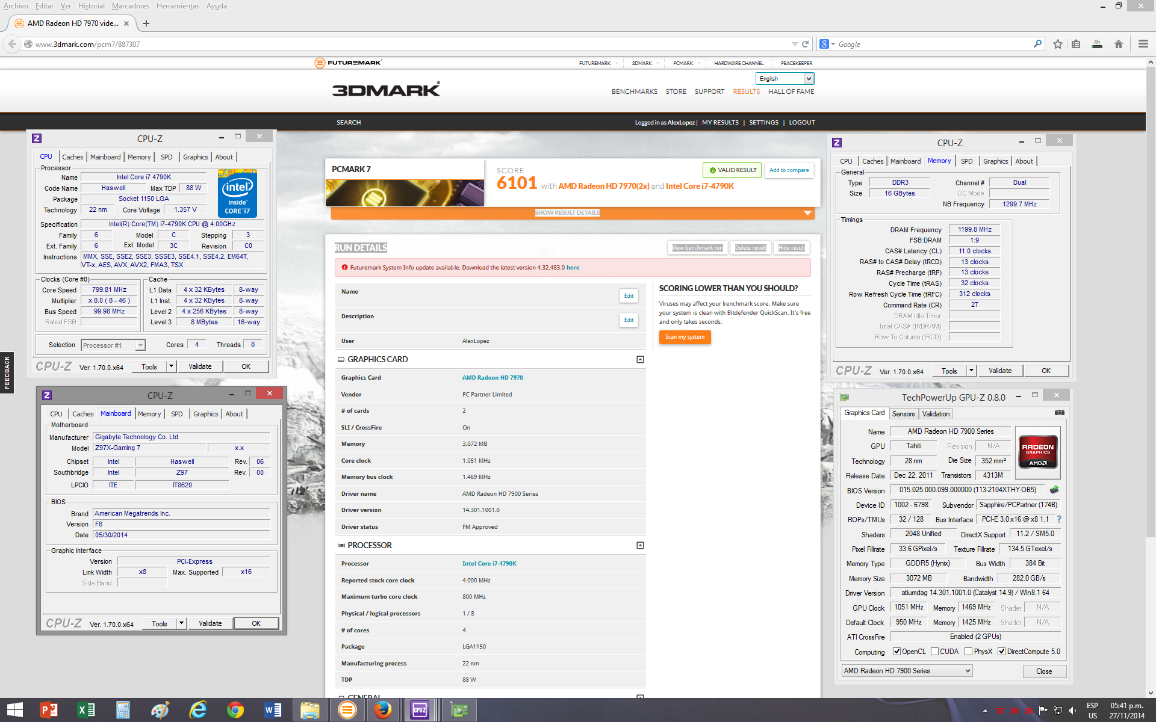Screen dimensions: 1156x722
Task: Click Delete result button
Action: (750, 248)
